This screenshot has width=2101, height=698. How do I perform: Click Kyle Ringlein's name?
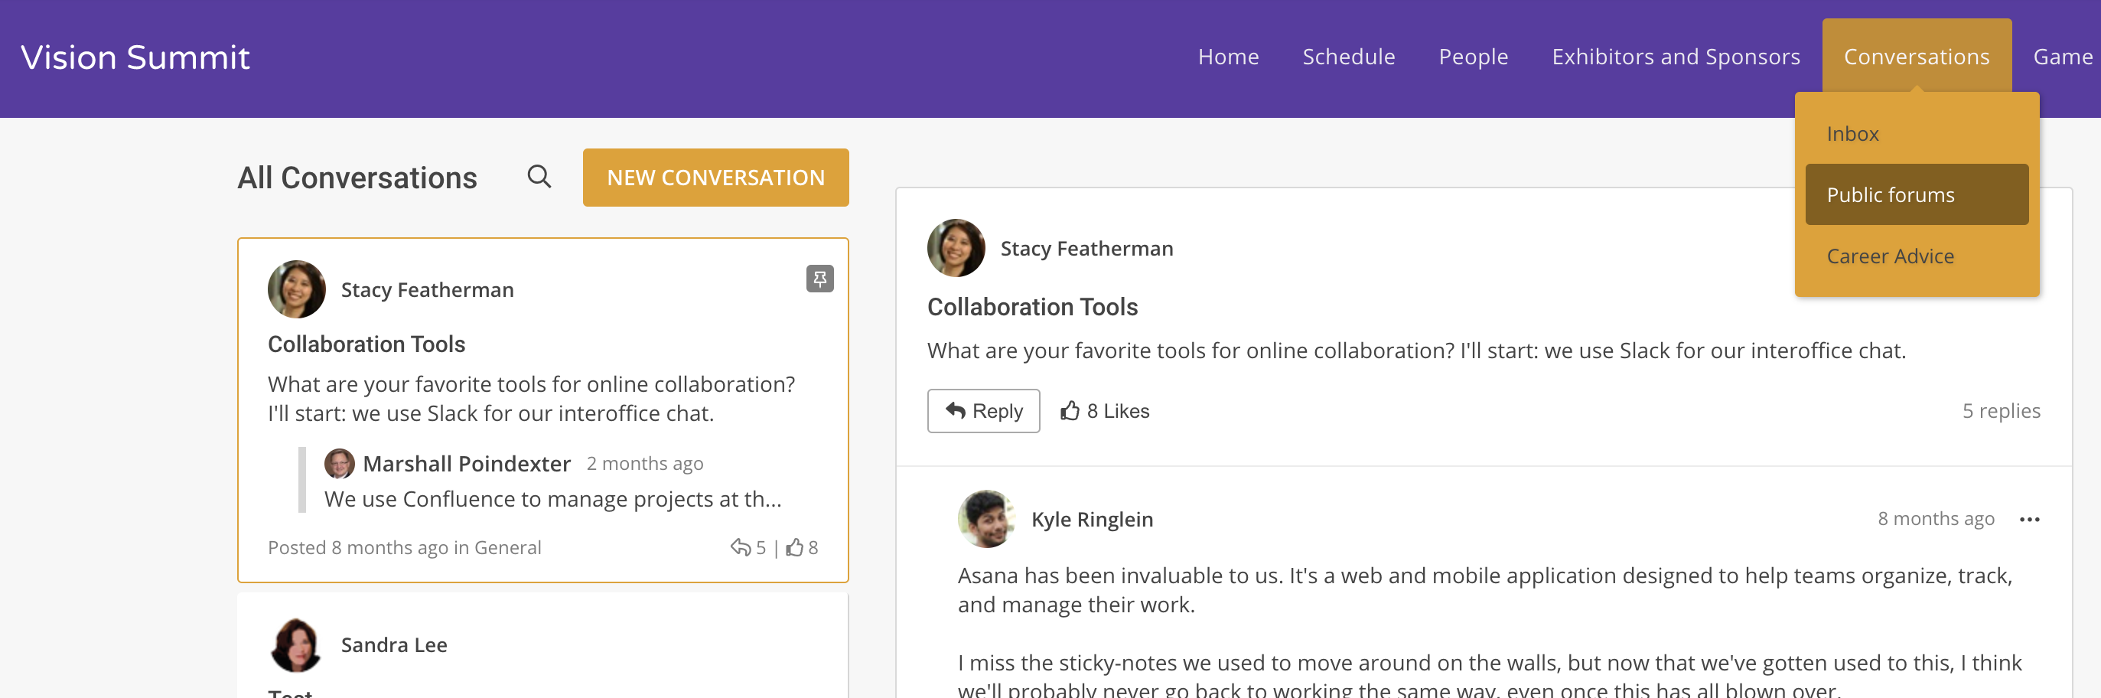tap(1092, 520)
